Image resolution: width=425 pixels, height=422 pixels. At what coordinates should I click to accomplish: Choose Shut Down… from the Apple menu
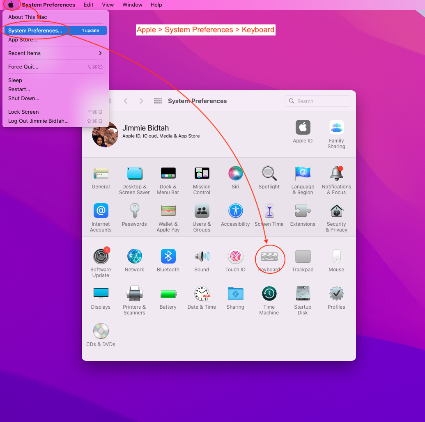(55, 98)
